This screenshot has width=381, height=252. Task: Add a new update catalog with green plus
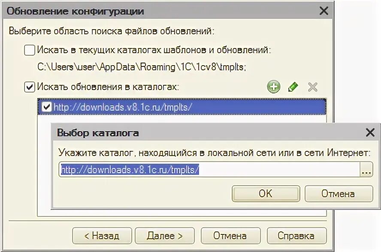pyautogui.click(x=274, y=87)
